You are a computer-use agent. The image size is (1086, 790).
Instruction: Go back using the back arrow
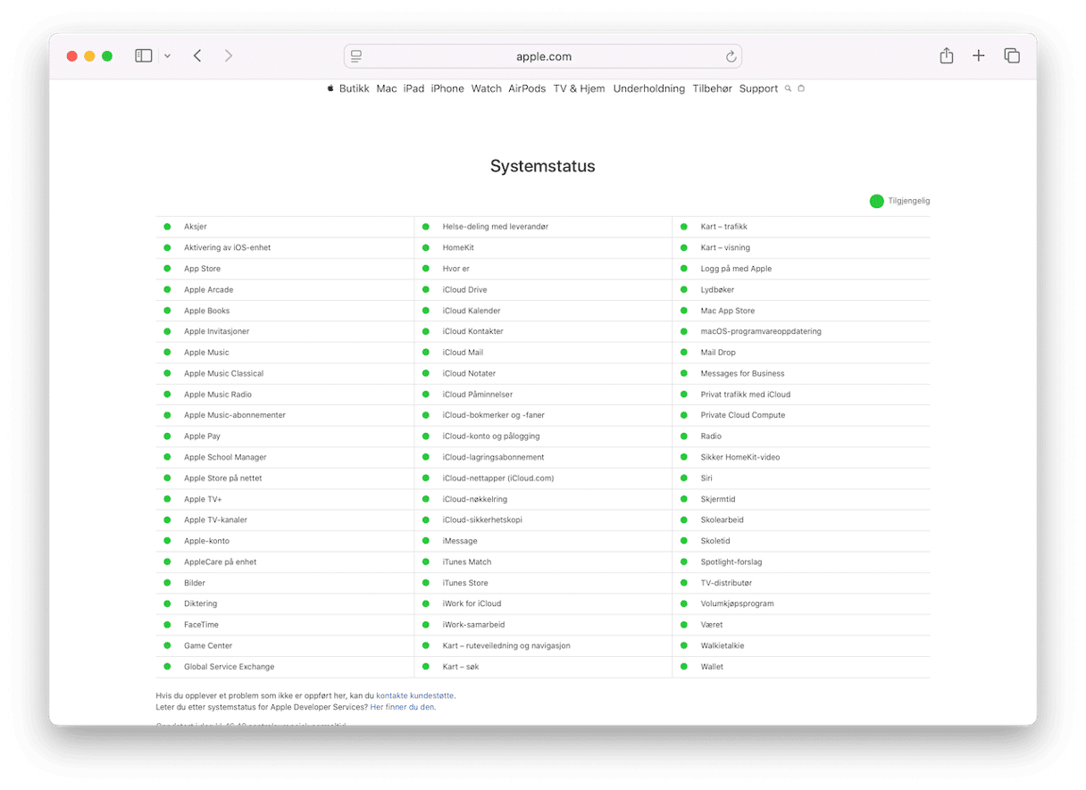197,56
